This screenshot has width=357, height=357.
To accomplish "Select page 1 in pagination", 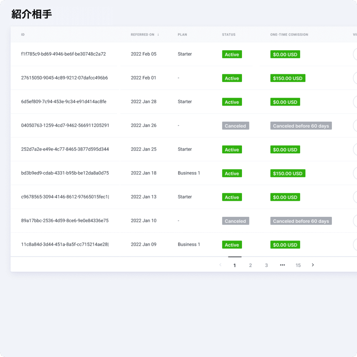I will 235,265.
